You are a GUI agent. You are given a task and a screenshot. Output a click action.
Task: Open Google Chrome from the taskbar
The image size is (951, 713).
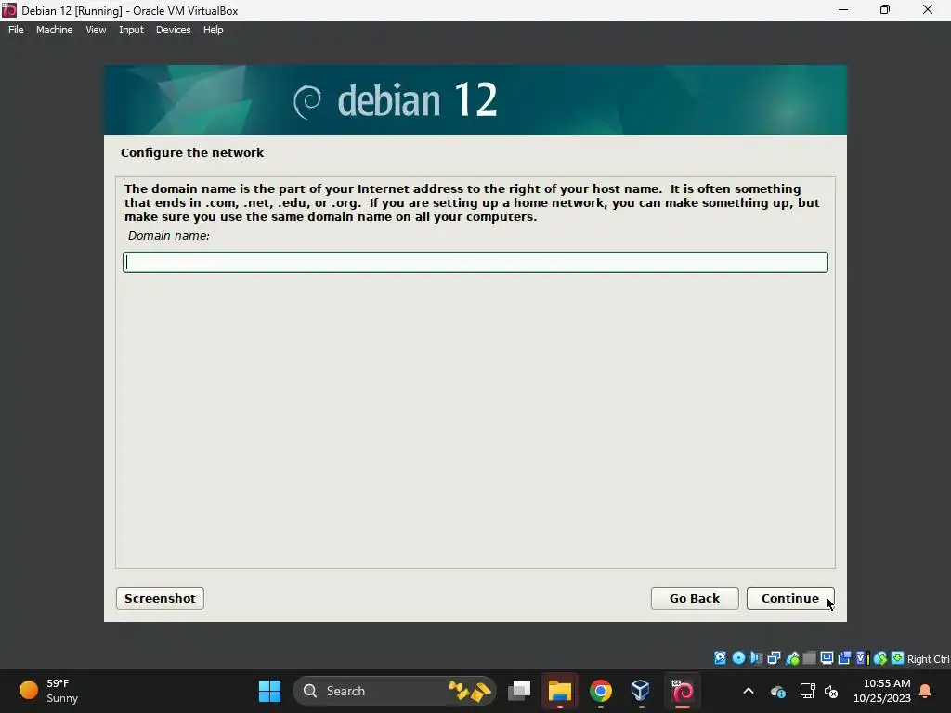click(601, 691)
